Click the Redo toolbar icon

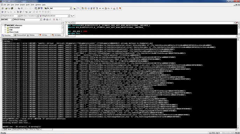click(30, 8)
